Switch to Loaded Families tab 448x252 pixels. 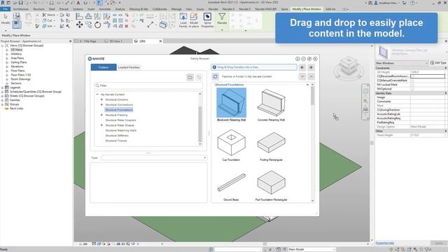tap(129, 67)
